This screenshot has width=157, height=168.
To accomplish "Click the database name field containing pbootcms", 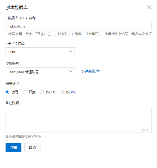I will tap(78, 26).
